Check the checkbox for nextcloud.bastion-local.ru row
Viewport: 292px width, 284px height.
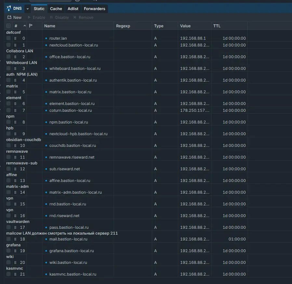point(8,45)
